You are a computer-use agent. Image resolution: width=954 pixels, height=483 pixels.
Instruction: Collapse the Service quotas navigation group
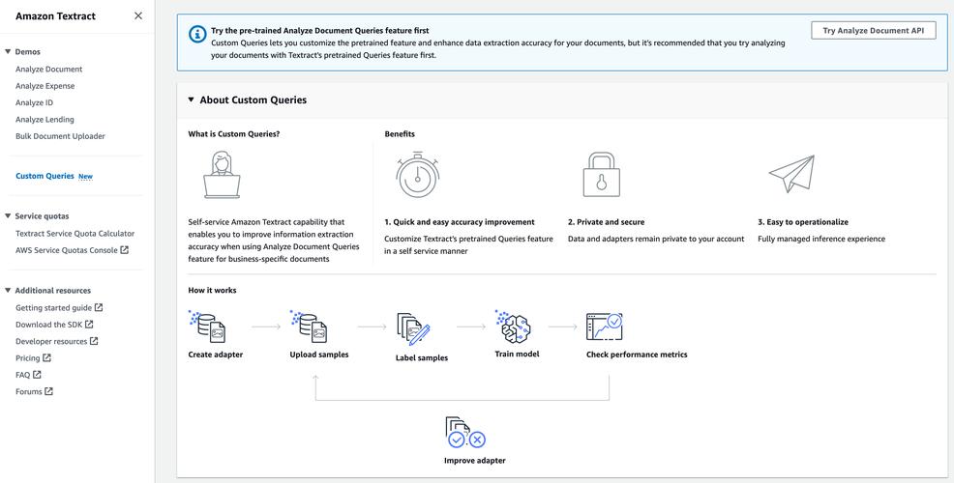[x=8, y=216]
